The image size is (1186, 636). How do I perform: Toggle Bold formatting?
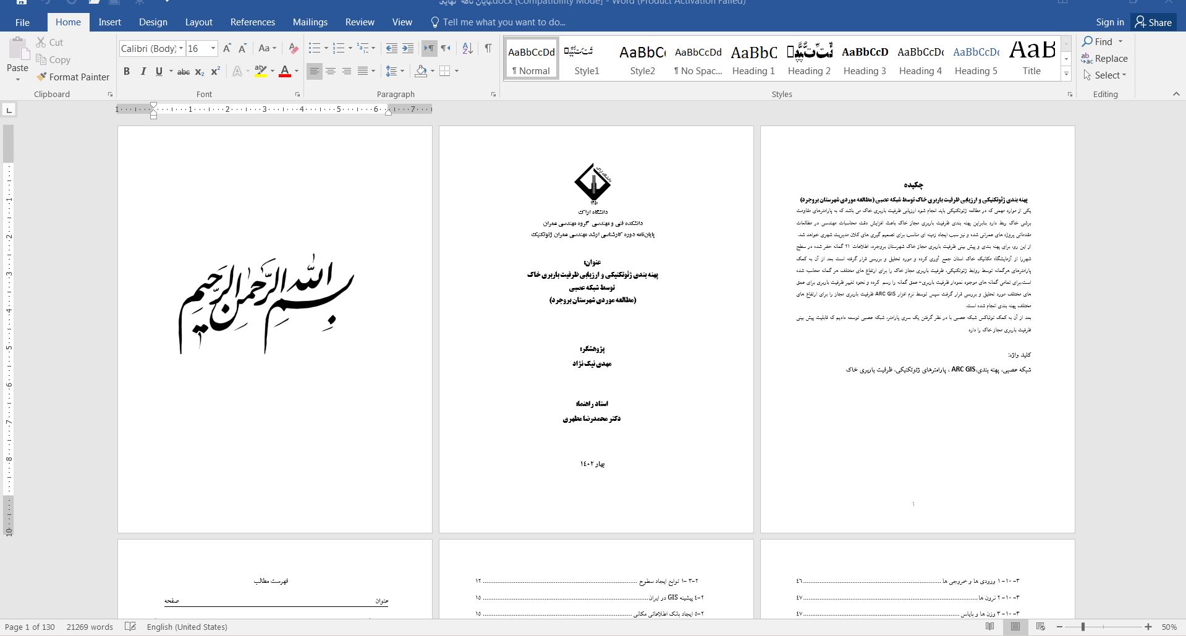pos(127,72)
